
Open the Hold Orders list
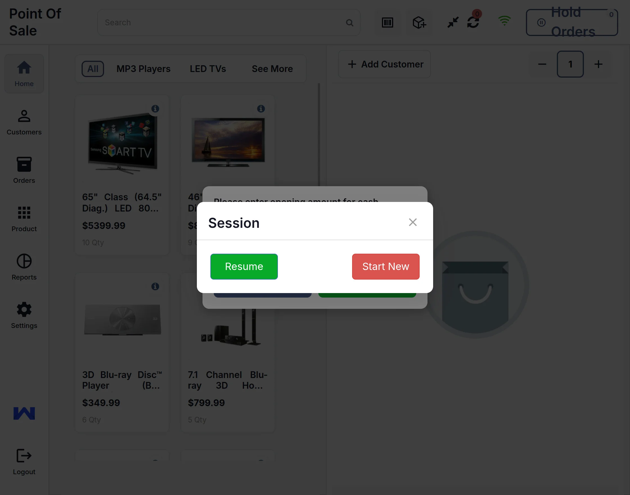point(572,22)
